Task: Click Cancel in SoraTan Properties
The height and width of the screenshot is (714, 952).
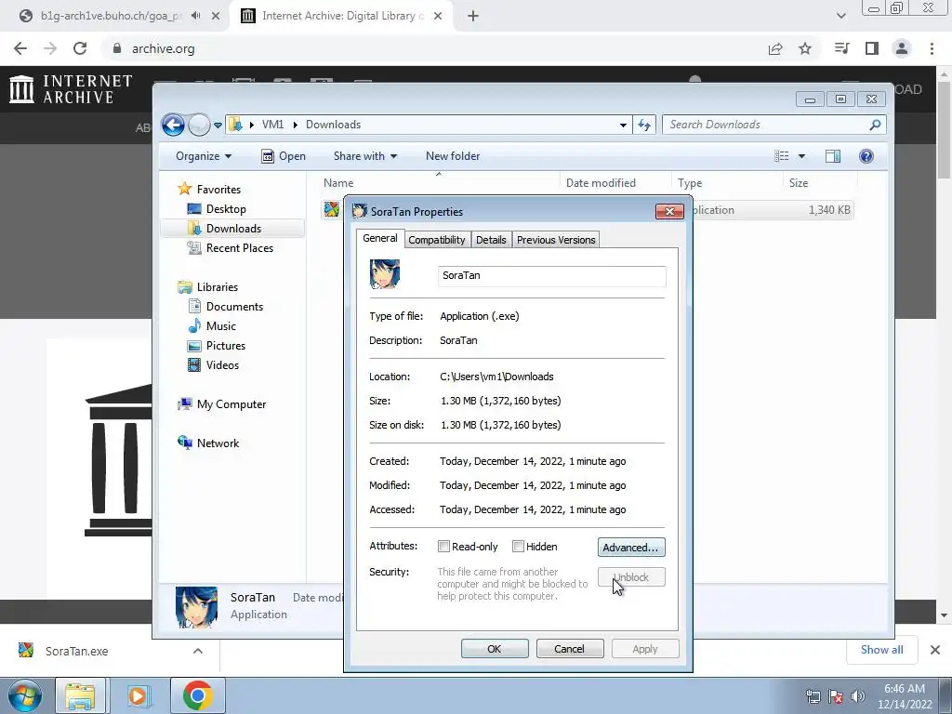Action: pyautogui.click(x=569, y=648)
